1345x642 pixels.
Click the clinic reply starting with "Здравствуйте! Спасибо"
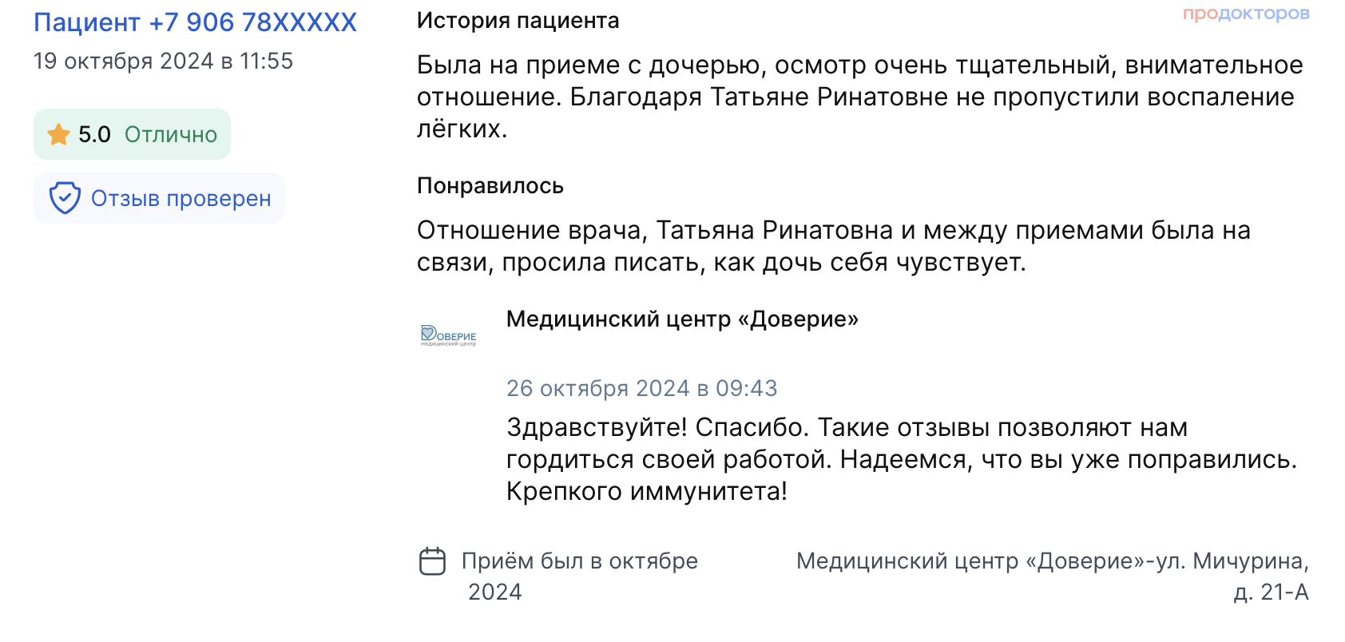click(847, 428)
